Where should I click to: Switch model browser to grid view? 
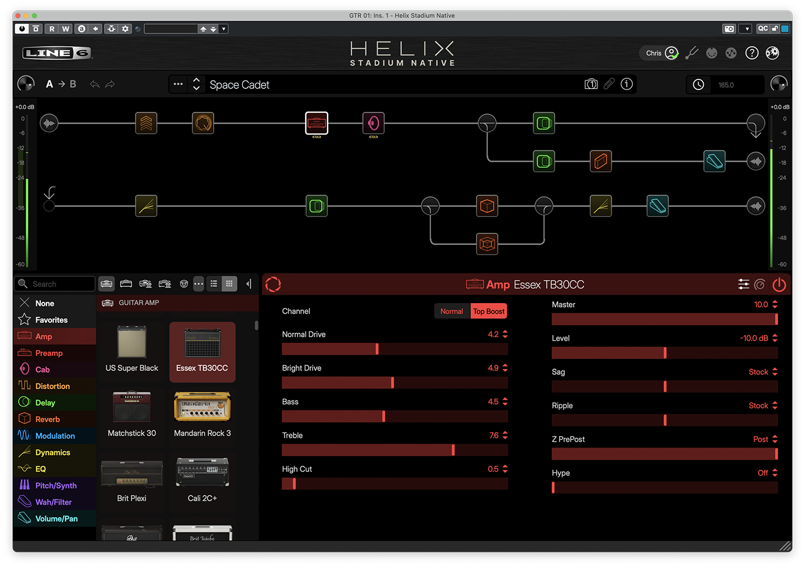229,284
